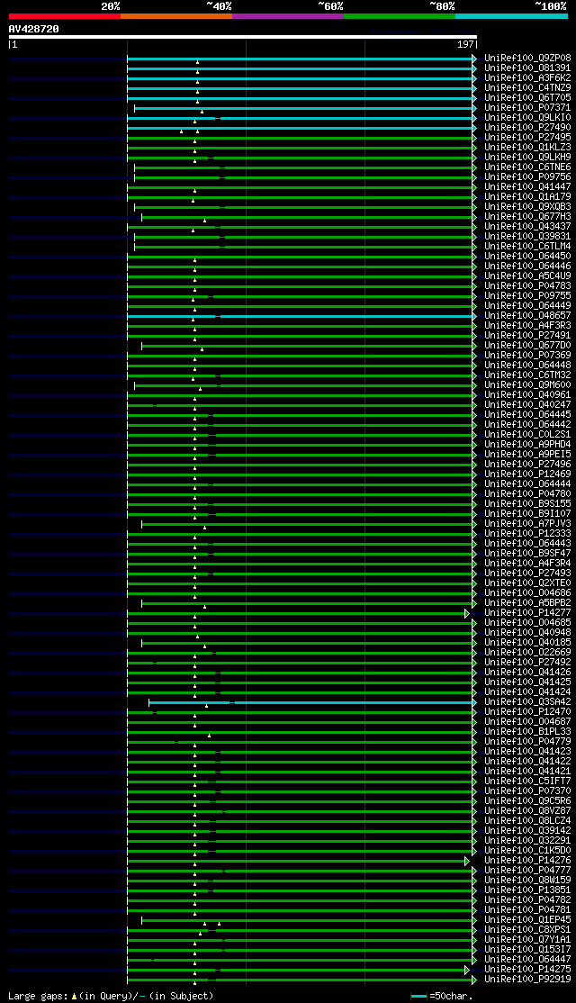This screenshot has width=576, height=1003.
Task: Choose the UniRef100_P12469 label
Action: point(527,474)
